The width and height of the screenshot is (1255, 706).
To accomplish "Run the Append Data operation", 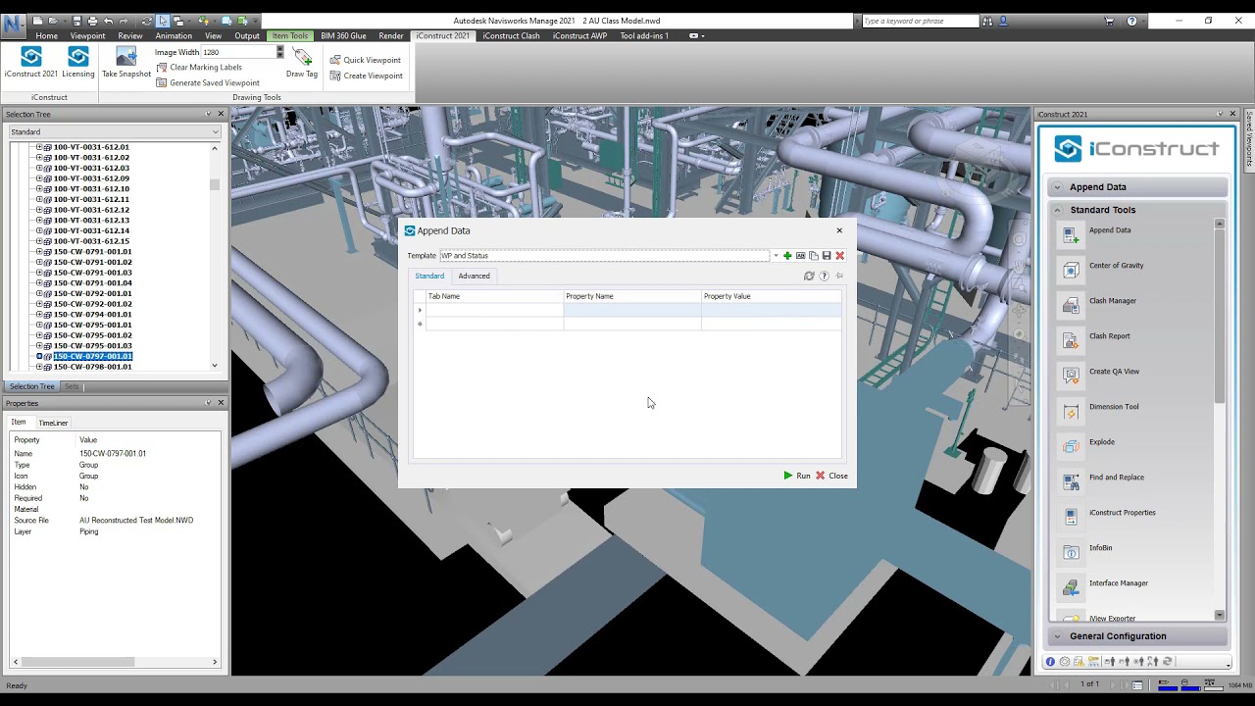I will click(796, 476).
